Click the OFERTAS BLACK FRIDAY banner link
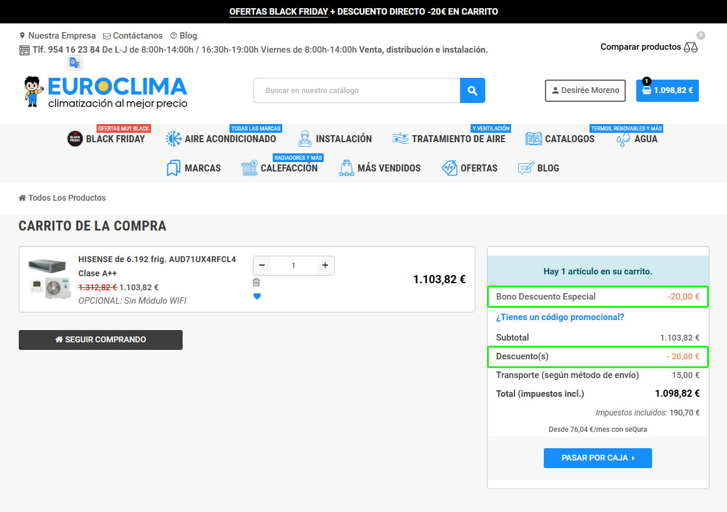Viewport: 727px width, 512px height. click(279, 12)
